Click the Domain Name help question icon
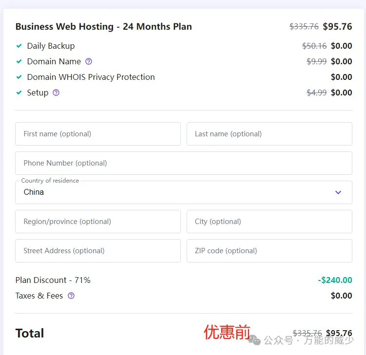Image resolution: width=366 pixels, height=355 pixels. 89,61
